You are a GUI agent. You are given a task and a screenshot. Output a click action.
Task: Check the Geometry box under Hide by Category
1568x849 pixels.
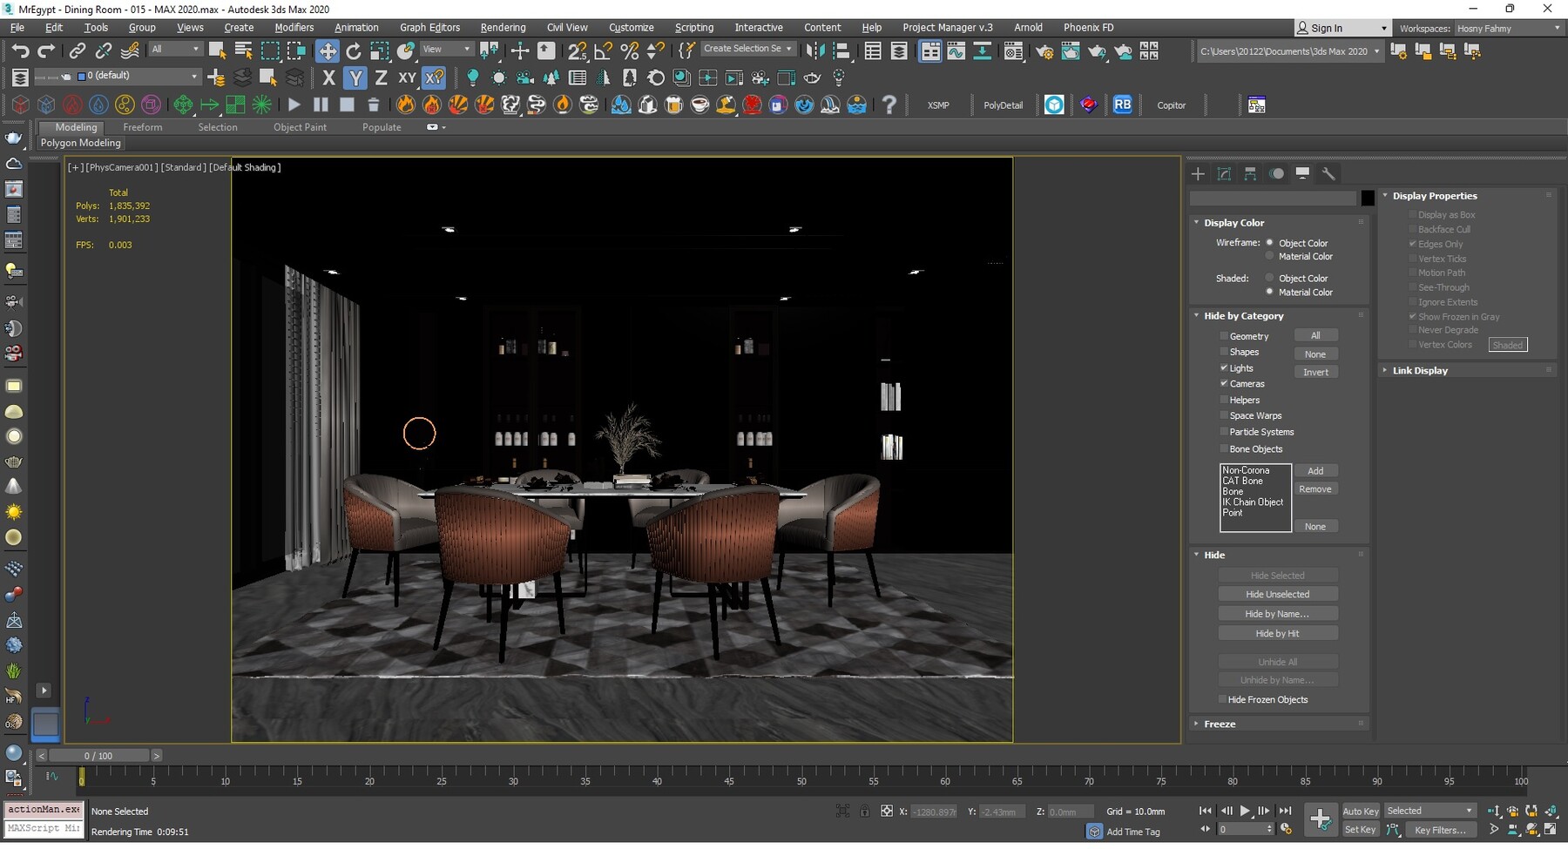(x=1224, y=335)
